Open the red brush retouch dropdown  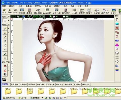coord(9,70)
